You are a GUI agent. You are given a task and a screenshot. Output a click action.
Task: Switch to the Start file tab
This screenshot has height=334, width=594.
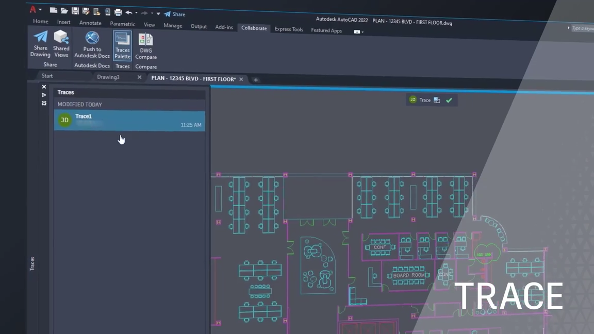pyautogui.click(x=47, y=76)
